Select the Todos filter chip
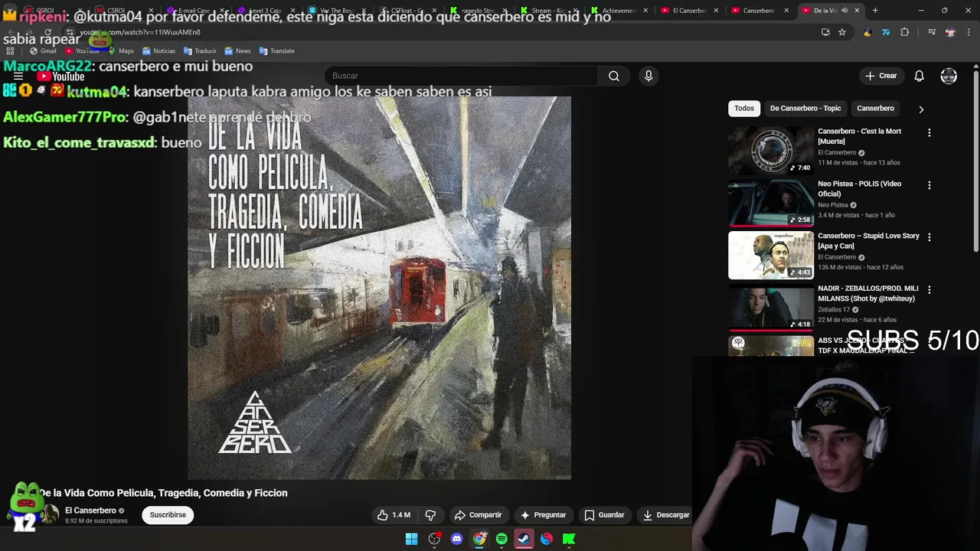The height and width of the screenshot is (551, 980). (744, 108)
